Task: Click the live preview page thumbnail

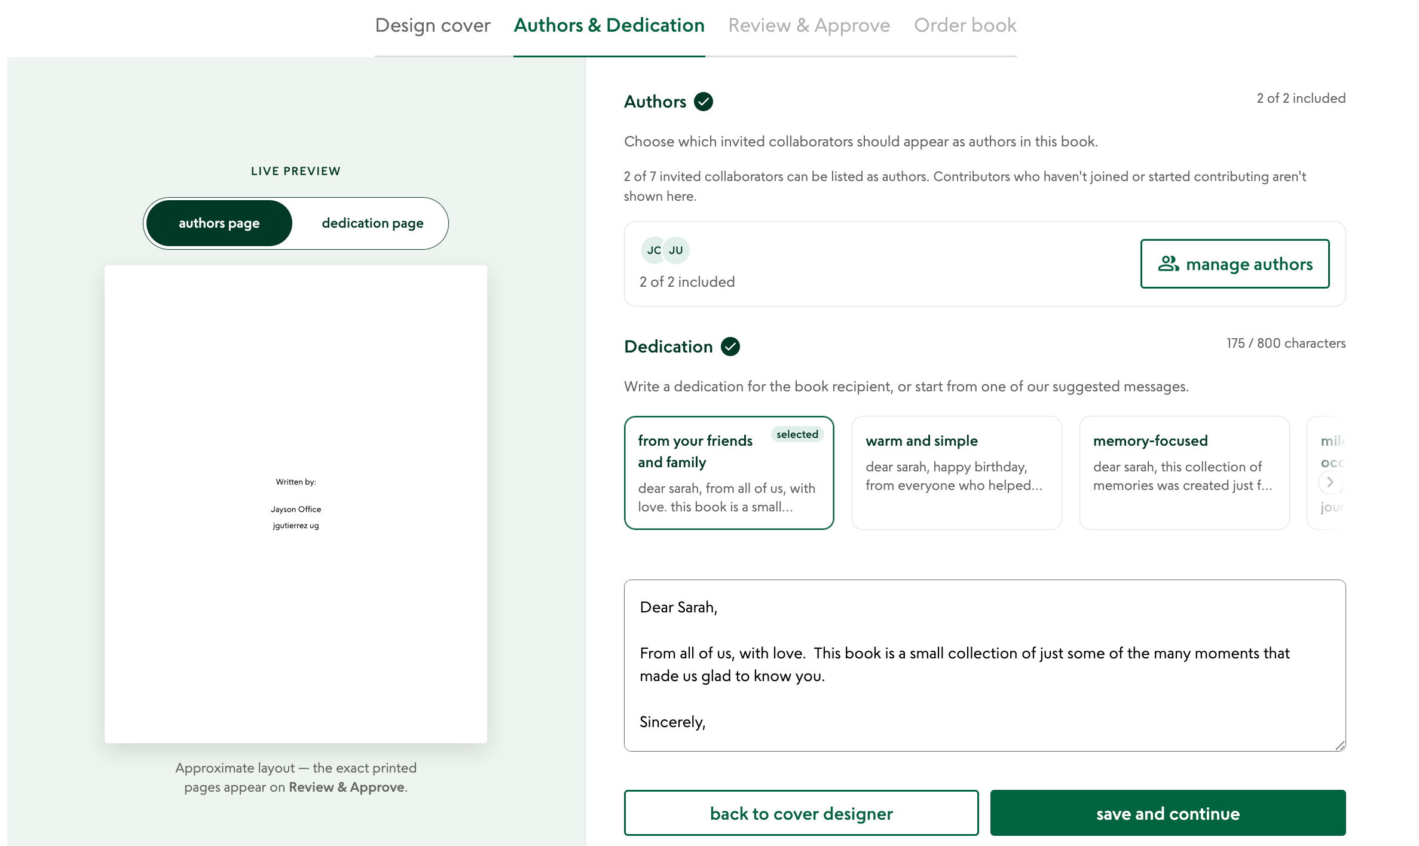Action: tap(296, 504)
